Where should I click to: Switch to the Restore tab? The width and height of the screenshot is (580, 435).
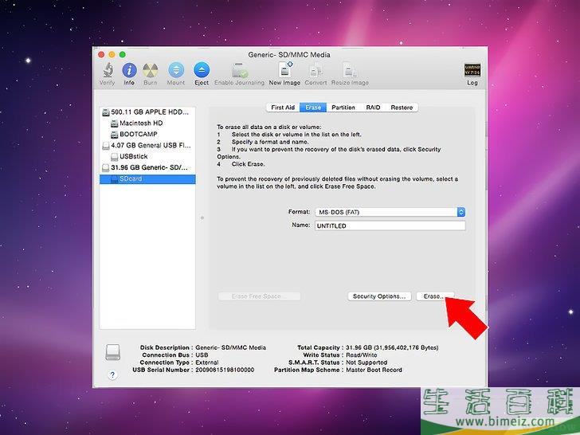click(x=402, y=108)
